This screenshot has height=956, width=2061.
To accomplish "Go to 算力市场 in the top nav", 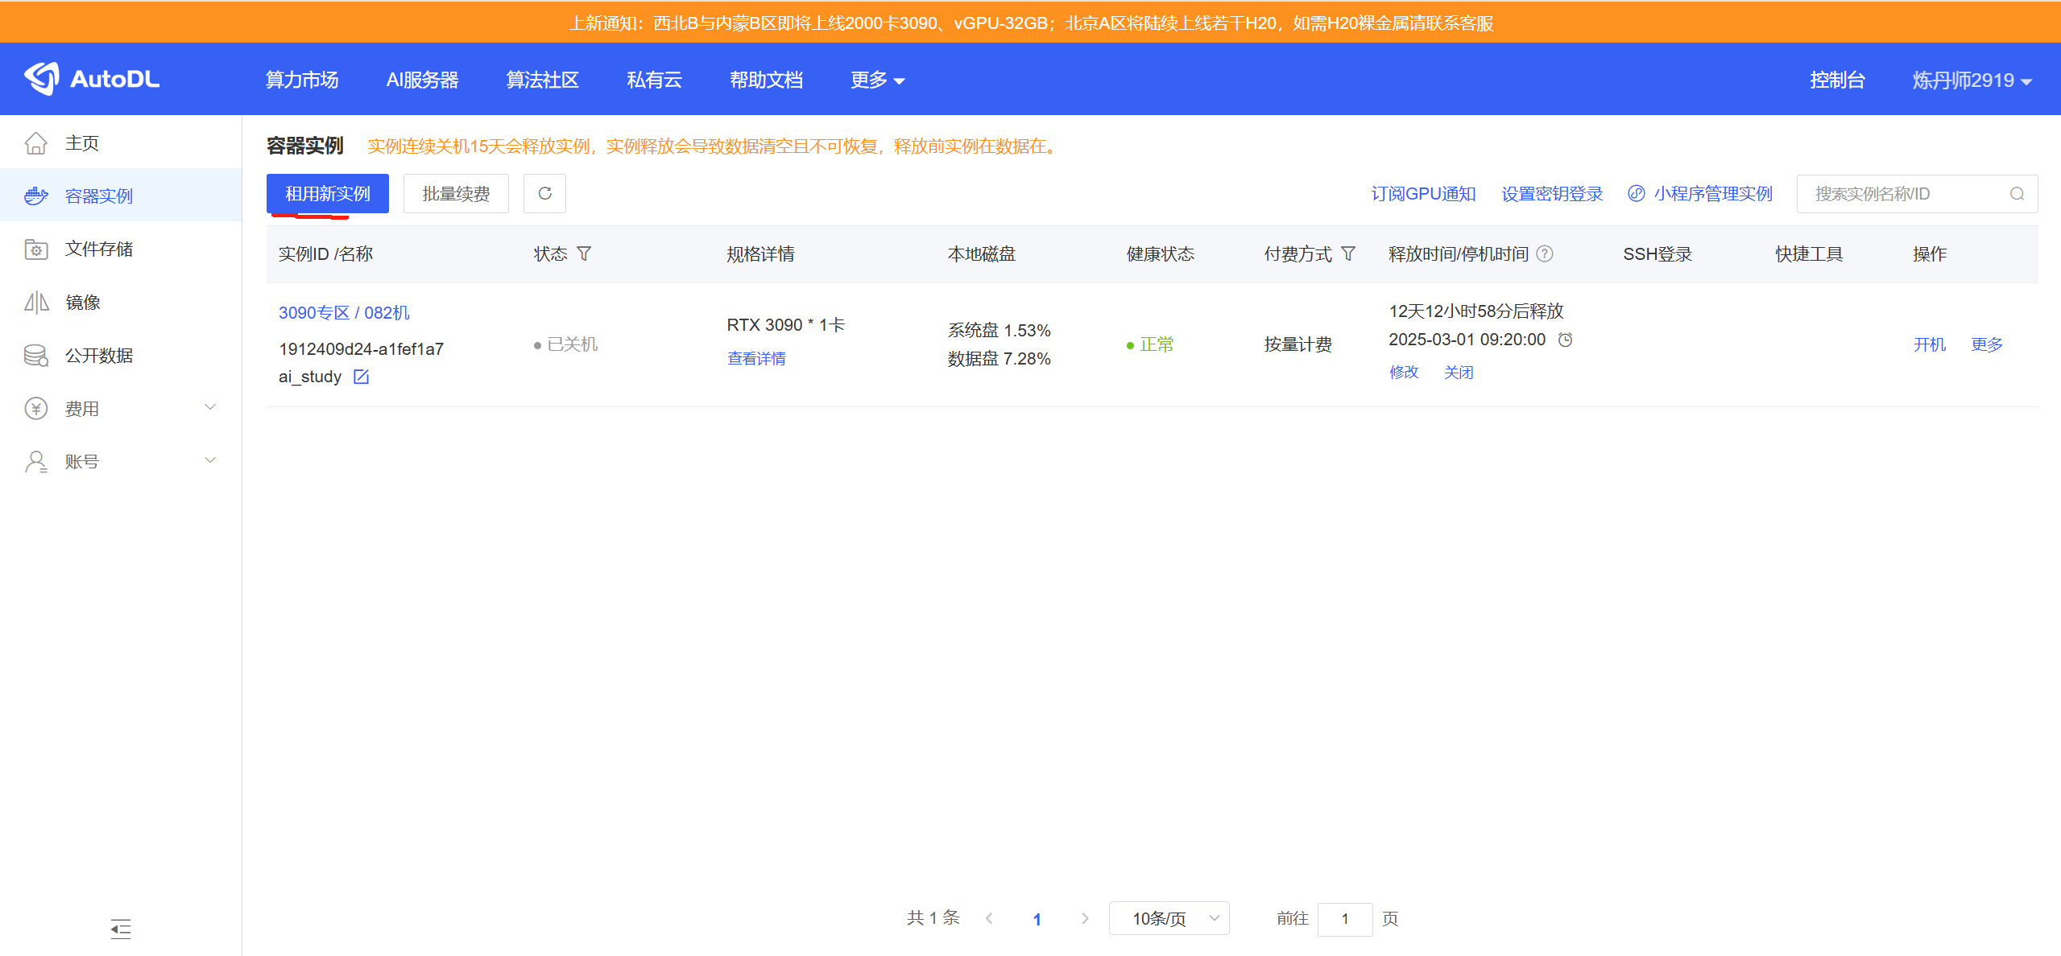I will click(x=302, y=80).
